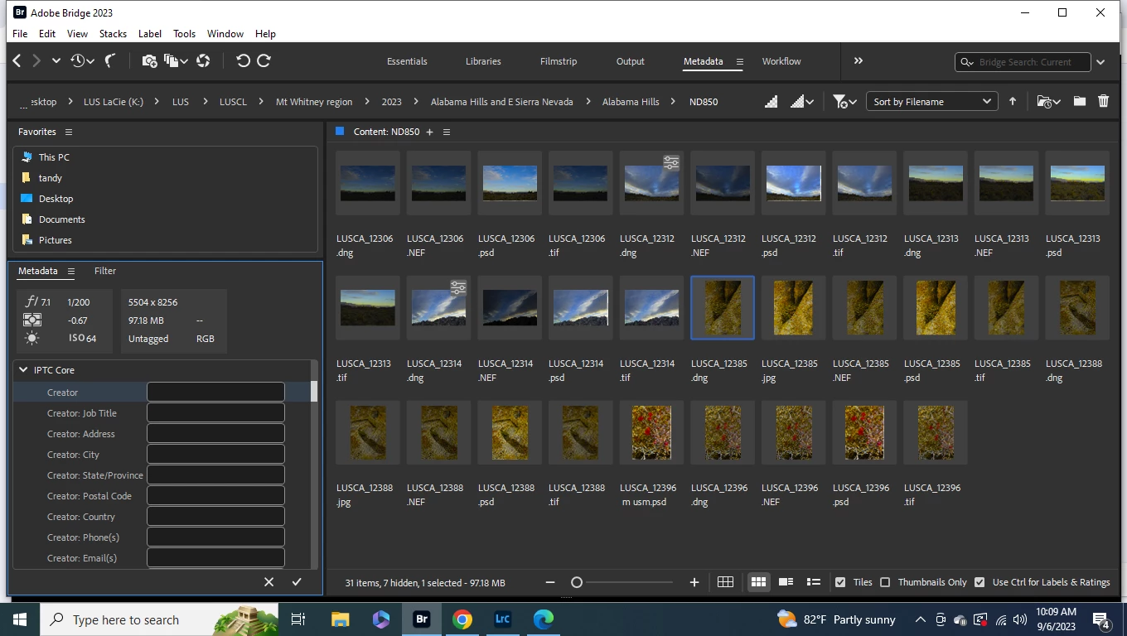Viewport: 1127px width, 636px height.
Task: Go back to the previous folder
Action: [x=17, y=60]
